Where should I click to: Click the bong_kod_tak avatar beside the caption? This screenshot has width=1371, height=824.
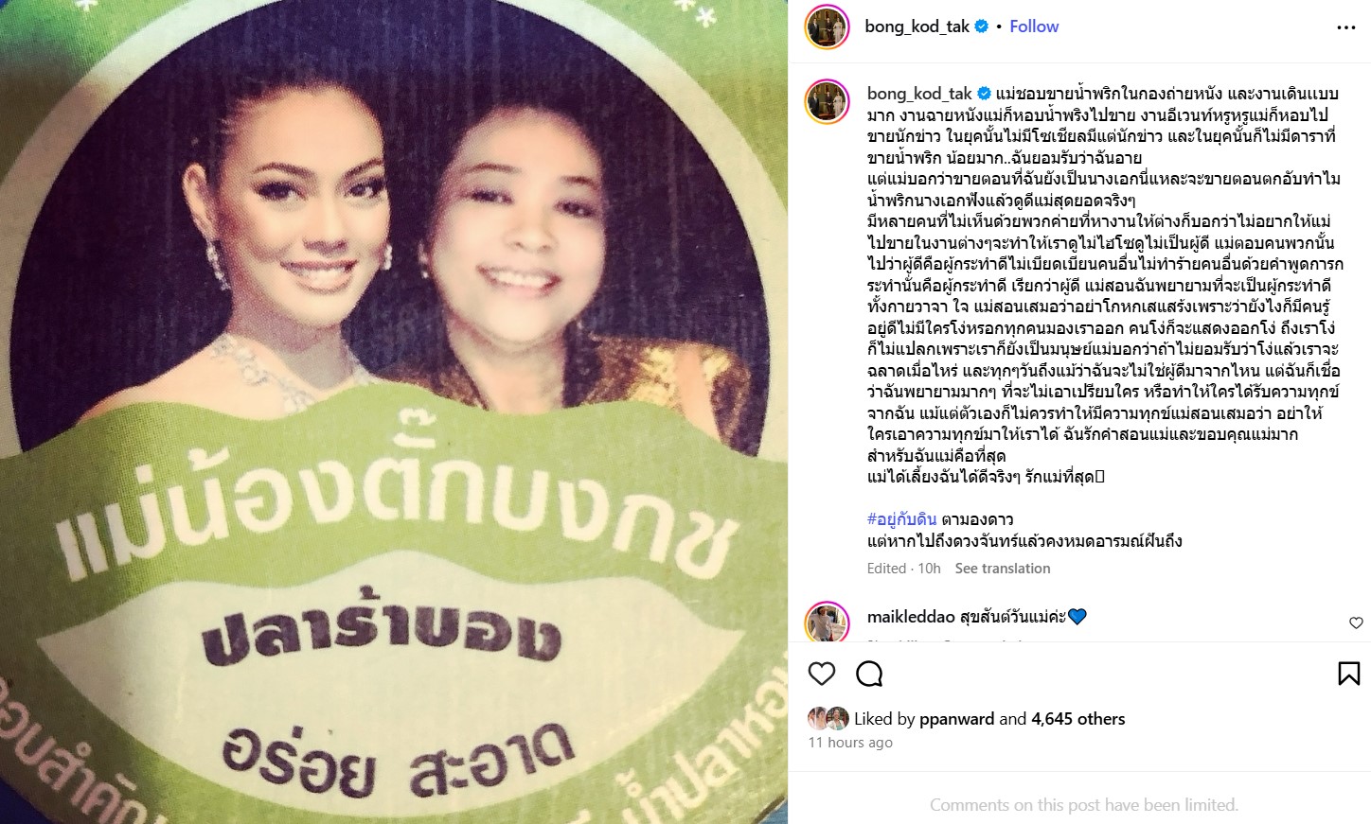point(827,102)
